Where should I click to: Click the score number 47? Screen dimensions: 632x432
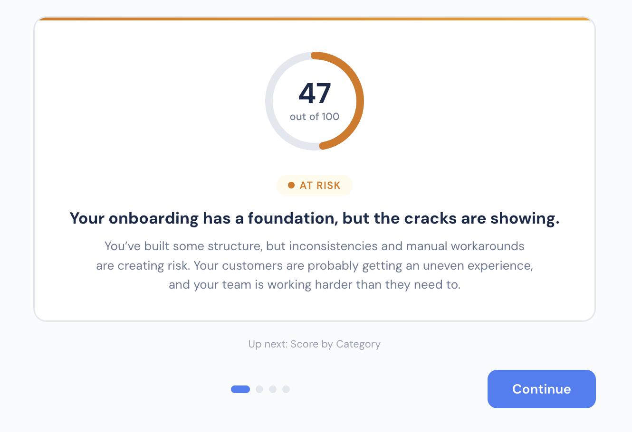[315, 94]
